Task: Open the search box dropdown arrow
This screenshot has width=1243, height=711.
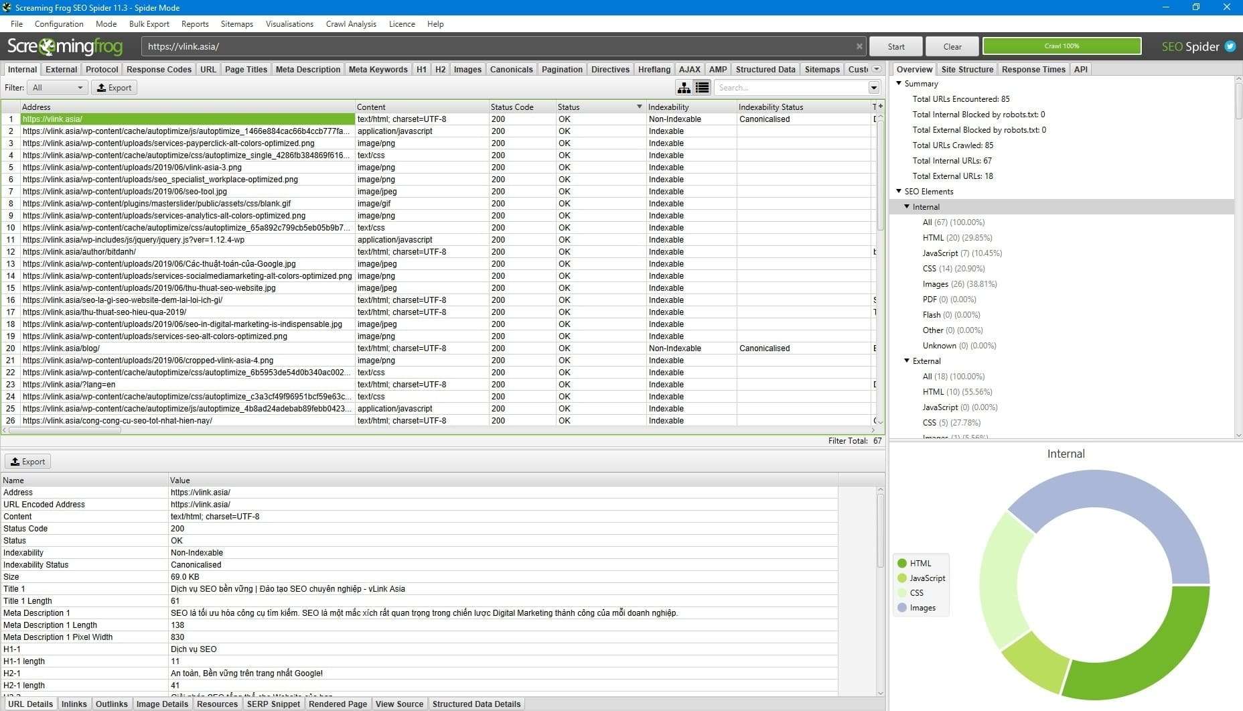Action: (x=873, y=88)
